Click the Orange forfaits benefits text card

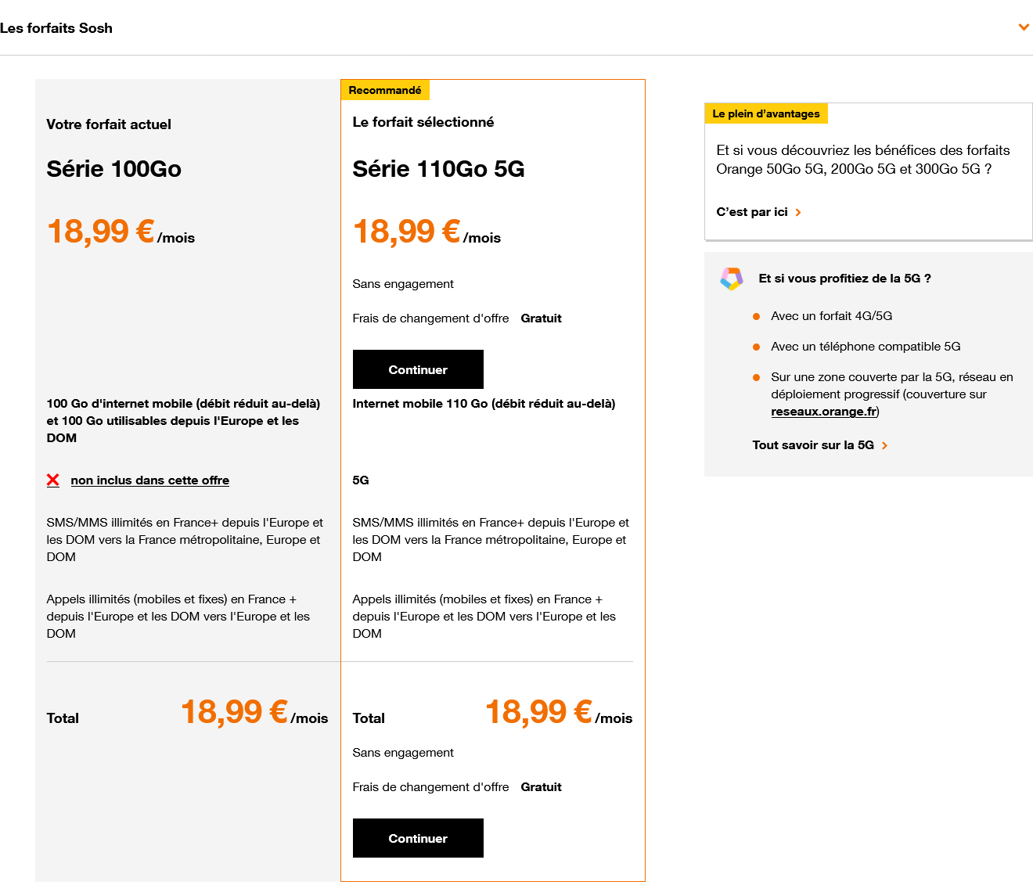(869, 171)
